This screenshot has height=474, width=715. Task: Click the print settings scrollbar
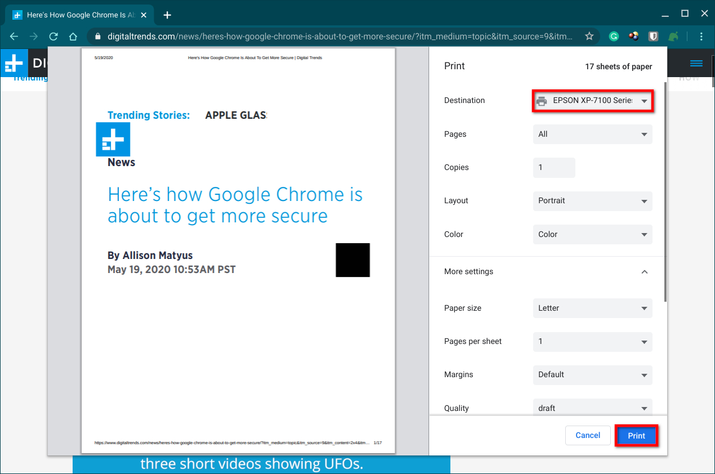click(x=666, y=191)
